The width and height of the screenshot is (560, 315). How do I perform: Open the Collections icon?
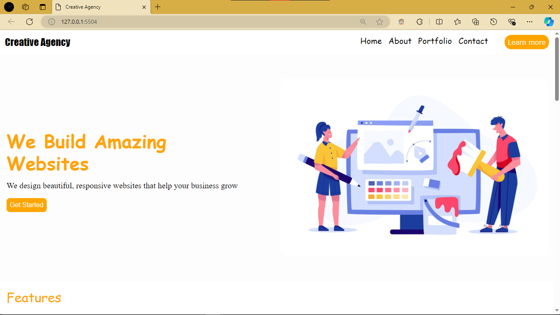(476, 22)
